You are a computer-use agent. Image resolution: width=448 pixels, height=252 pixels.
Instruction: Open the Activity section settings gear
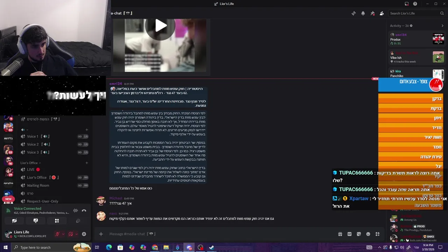coord(411,26)
